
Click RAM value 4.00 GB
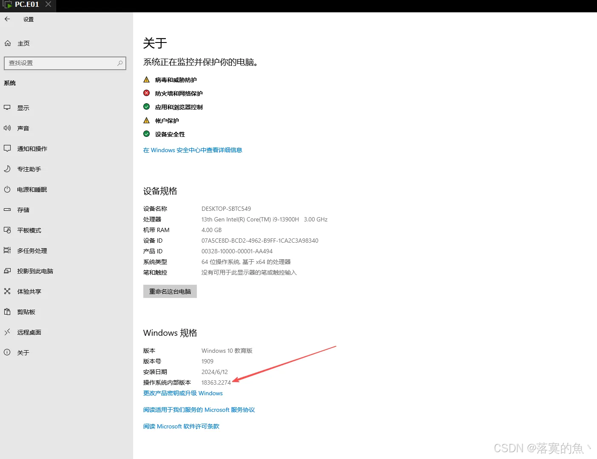pos(211,230)
